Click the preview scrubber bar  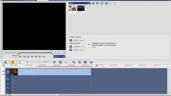(x=28, y=53)
